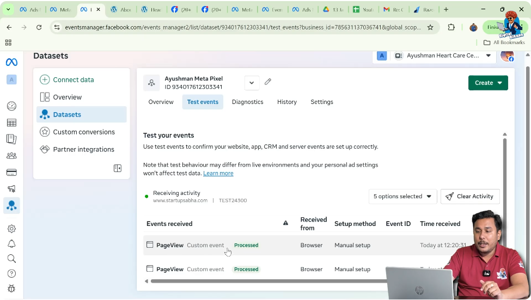Image resolution: width=531 pixels, height=300 pixels.
Task: Open the pixel Settings tab
Action: tap(322, 102)
